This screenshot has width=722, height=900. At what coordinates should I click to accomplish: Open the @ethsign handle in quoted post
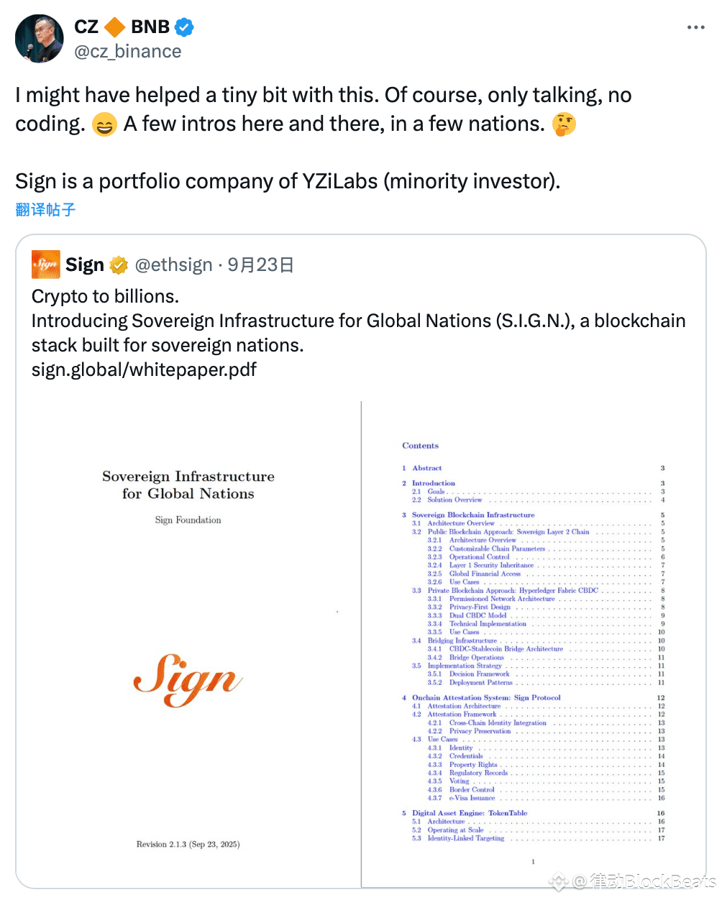pyautogui.click(x=173, y=265)
